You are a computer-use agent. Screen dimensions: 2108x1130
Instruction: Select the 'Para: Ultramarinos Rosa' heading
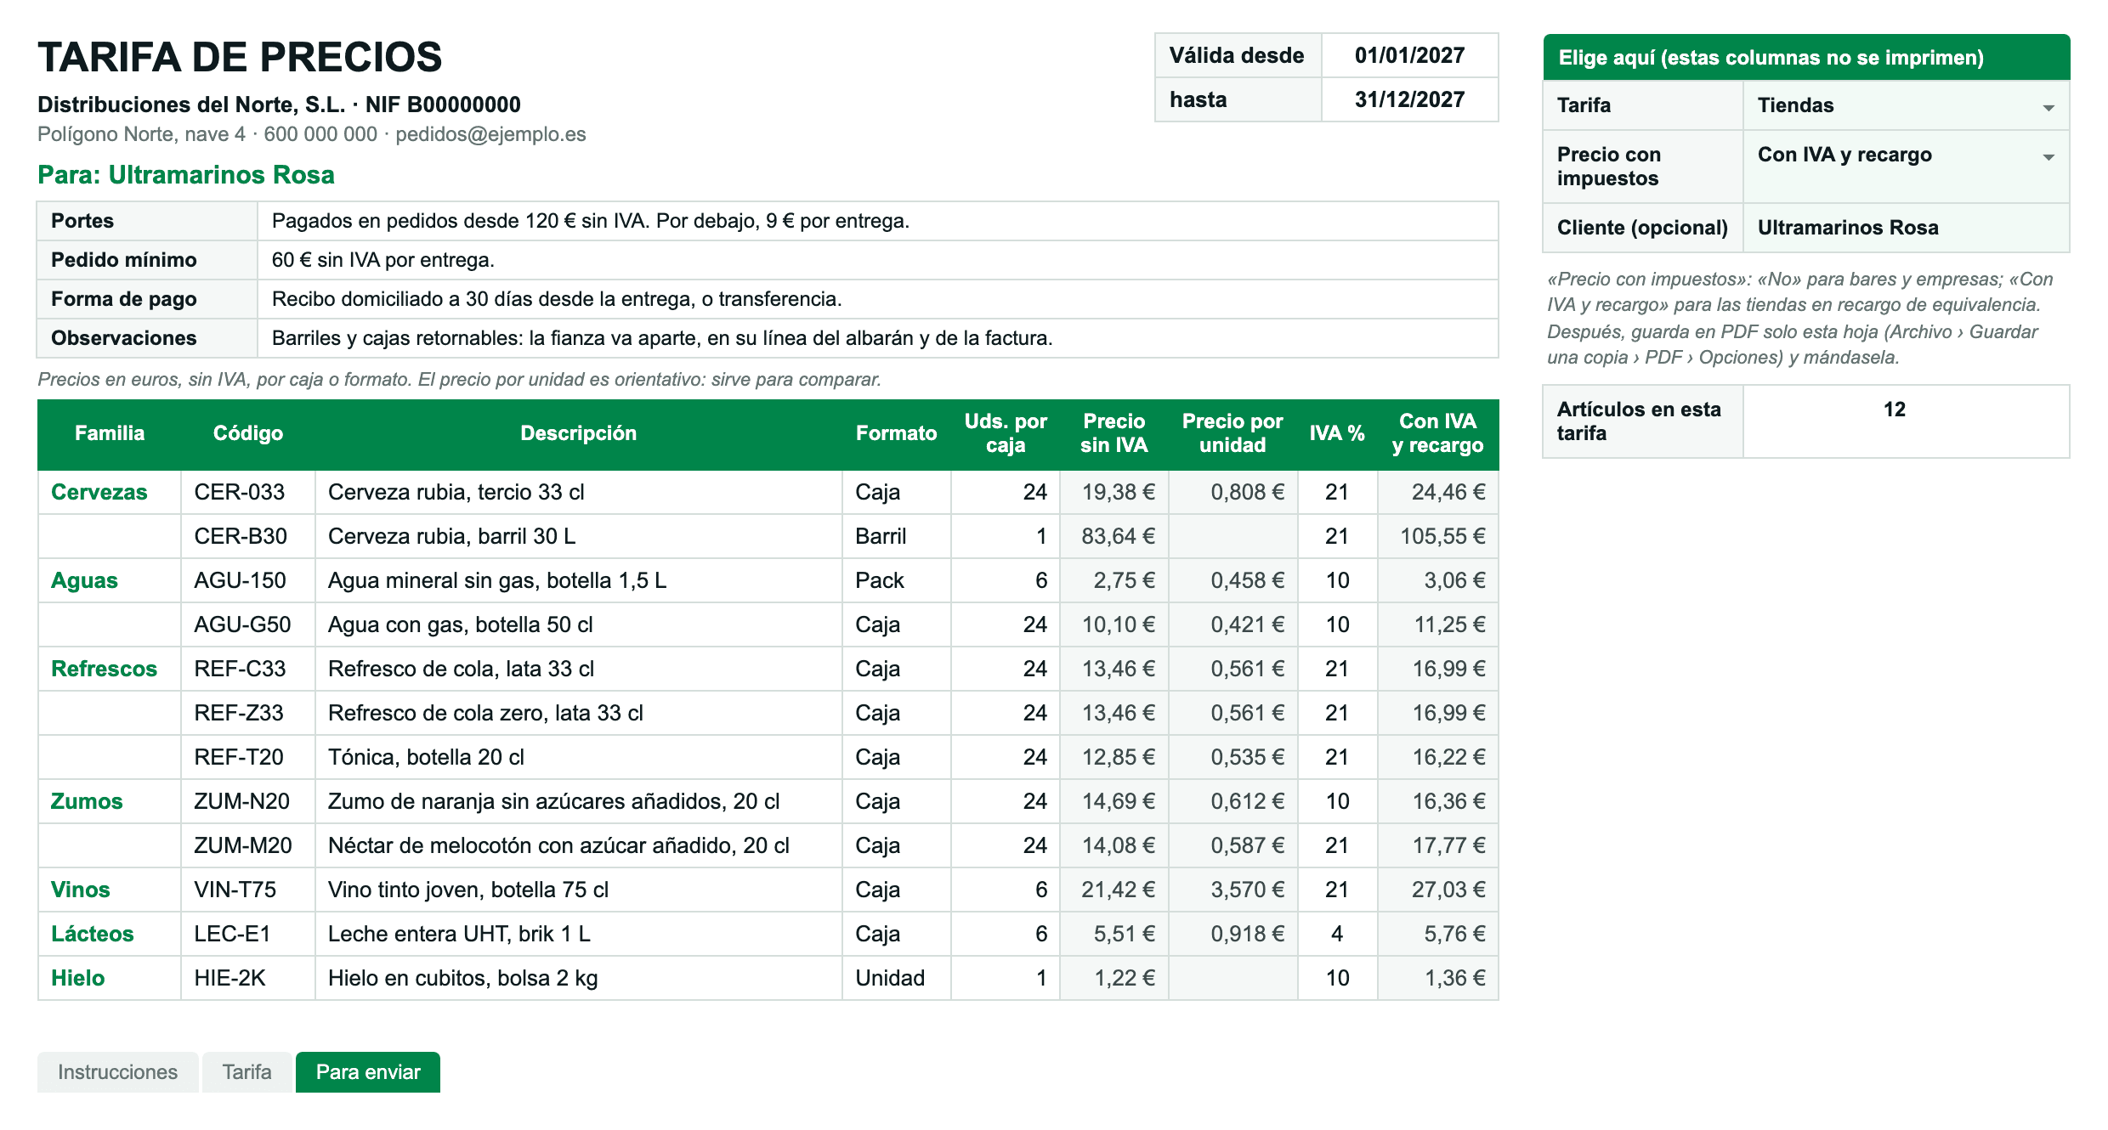pos(186,175)
